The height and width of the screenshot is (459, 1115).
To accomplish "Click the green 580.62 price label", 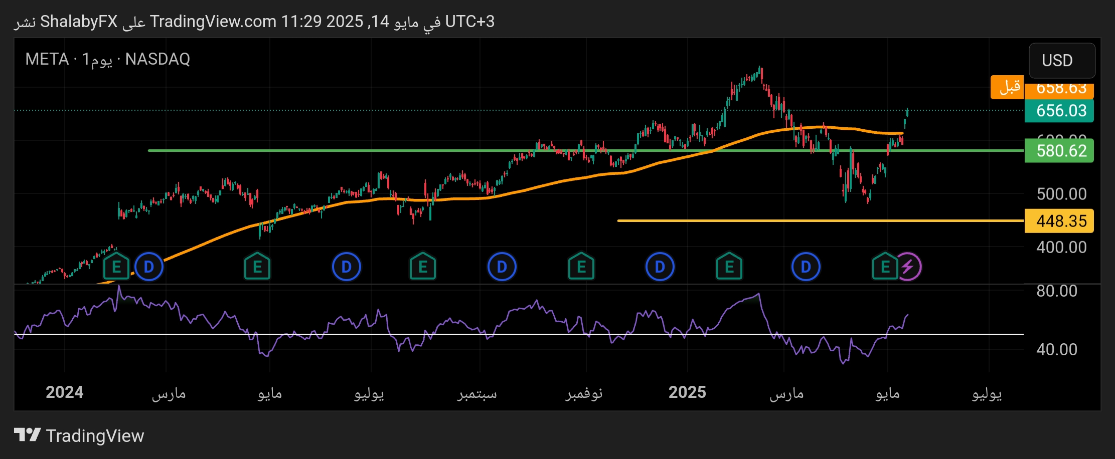I will pyautogui.click(x=1059, y=151).
